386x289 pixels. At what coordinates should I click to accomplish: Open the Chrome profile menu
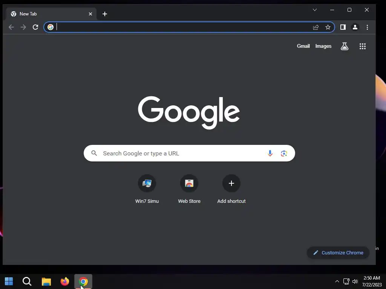pos(355,27)
